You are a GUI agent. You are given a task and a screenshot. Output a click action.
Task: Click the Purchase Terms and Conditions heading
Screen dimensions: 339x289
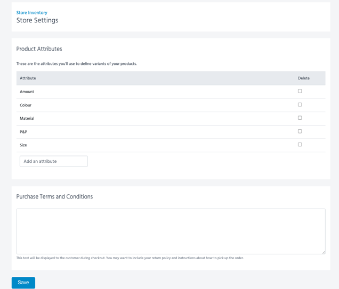click(54, 196)
